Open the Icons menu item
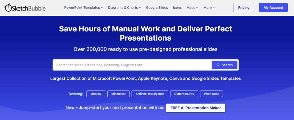Screen dimensions: 294x120 pyautogui.click(x=177, y=8)
